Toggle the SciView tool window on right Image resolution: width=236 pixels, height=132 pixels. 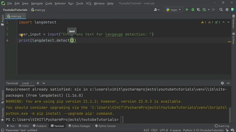233,38
